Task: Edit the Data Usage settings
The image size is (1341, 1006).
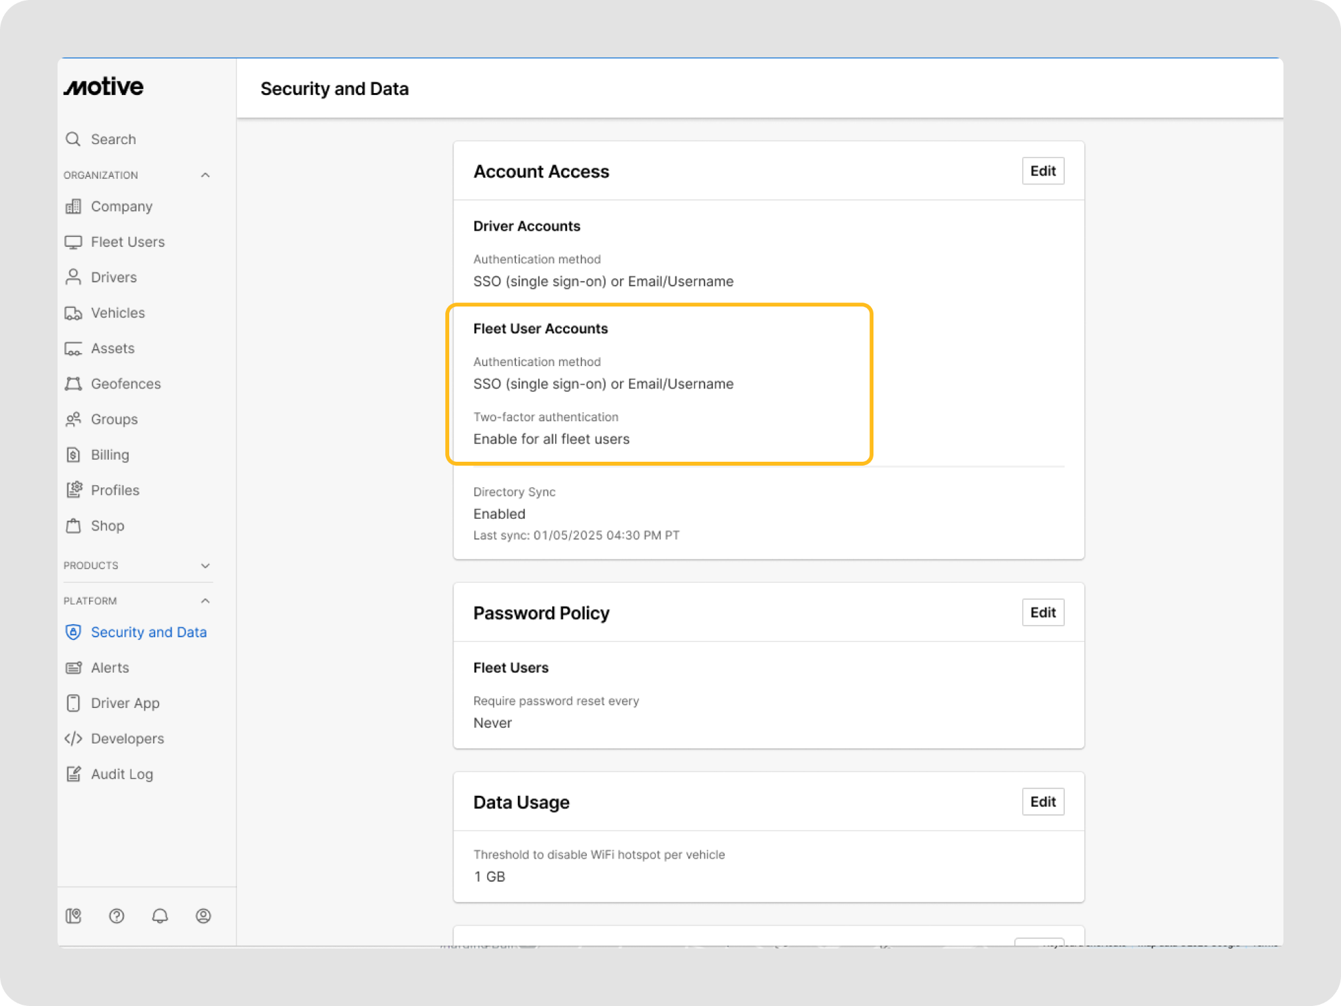Action: (1042, 802)
